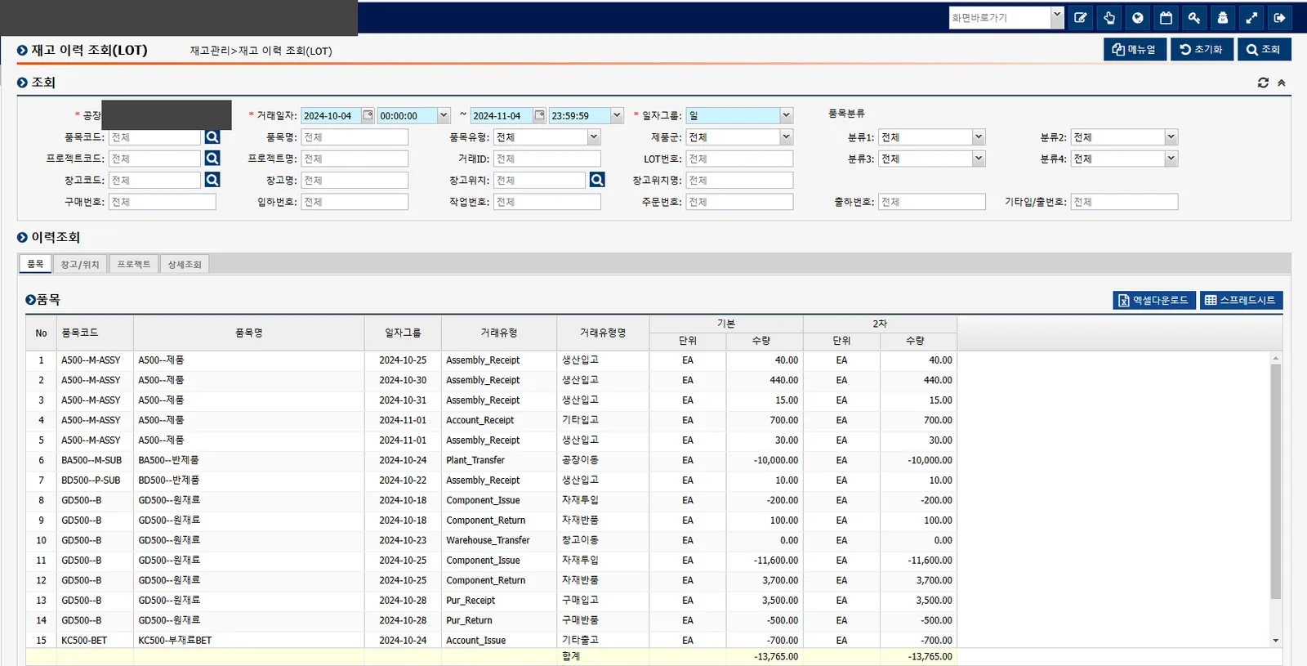Viewport: 1307px width, 666px height.
Task: Open the start date calendar picker
Action: point(368,115)
